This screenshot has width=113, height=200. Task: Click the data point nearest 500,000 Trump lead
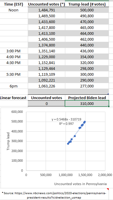(x=85, y=122)
